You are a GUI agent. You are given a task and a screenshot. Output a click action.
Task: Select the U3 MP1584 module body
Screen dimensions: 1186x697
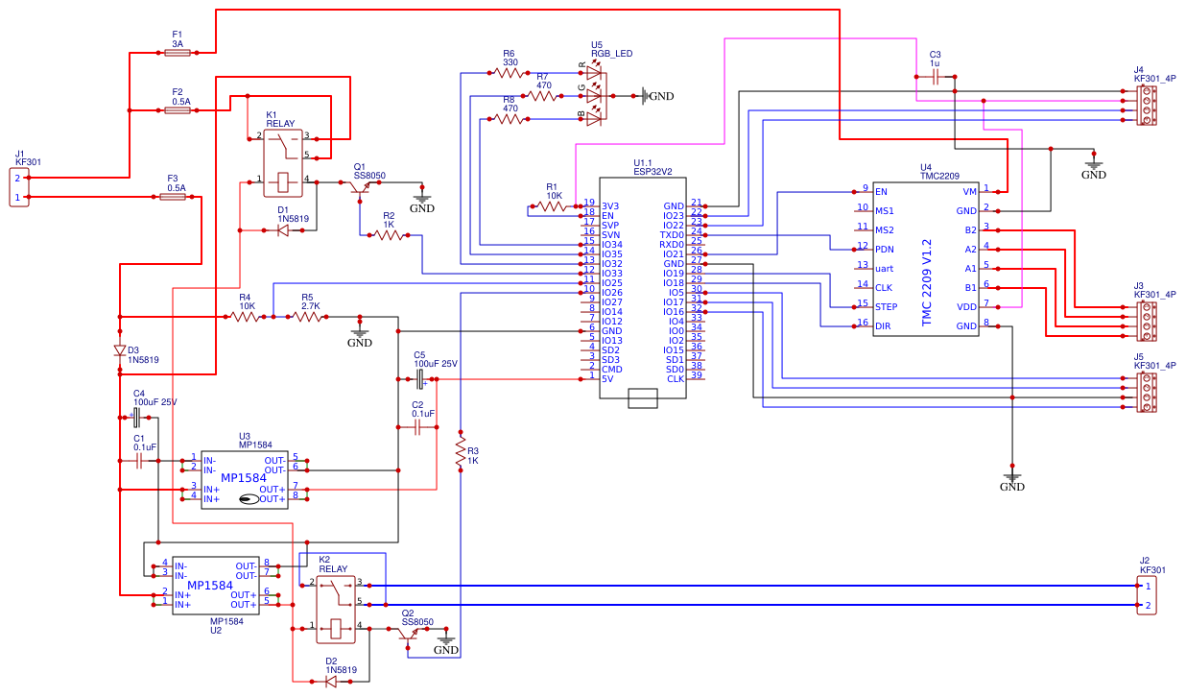coord(244,479)
